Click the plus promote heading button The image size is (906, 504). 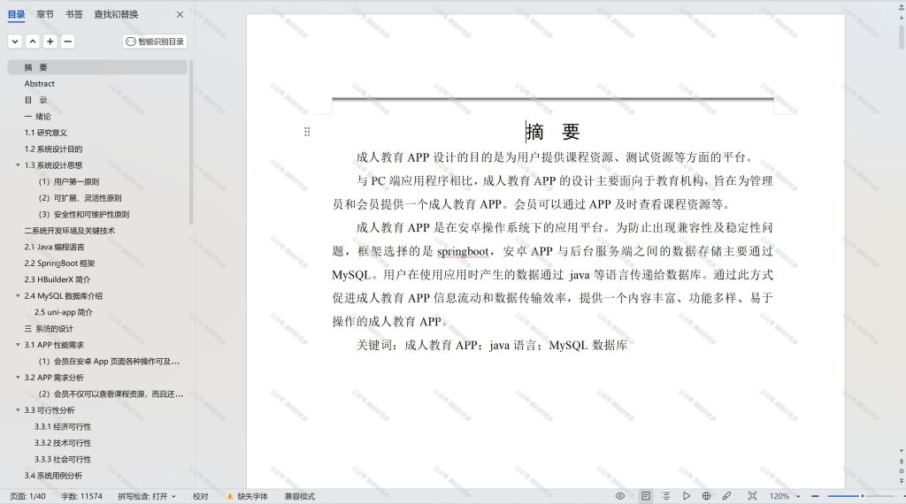point(50,42)
